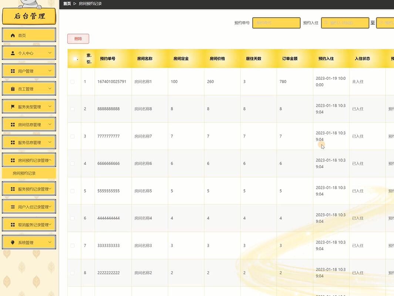Click the grid icon beside 取消服务记录管理
Viewport: 394px width, 296px height.
pyautogui.click(x=13, y=225)
